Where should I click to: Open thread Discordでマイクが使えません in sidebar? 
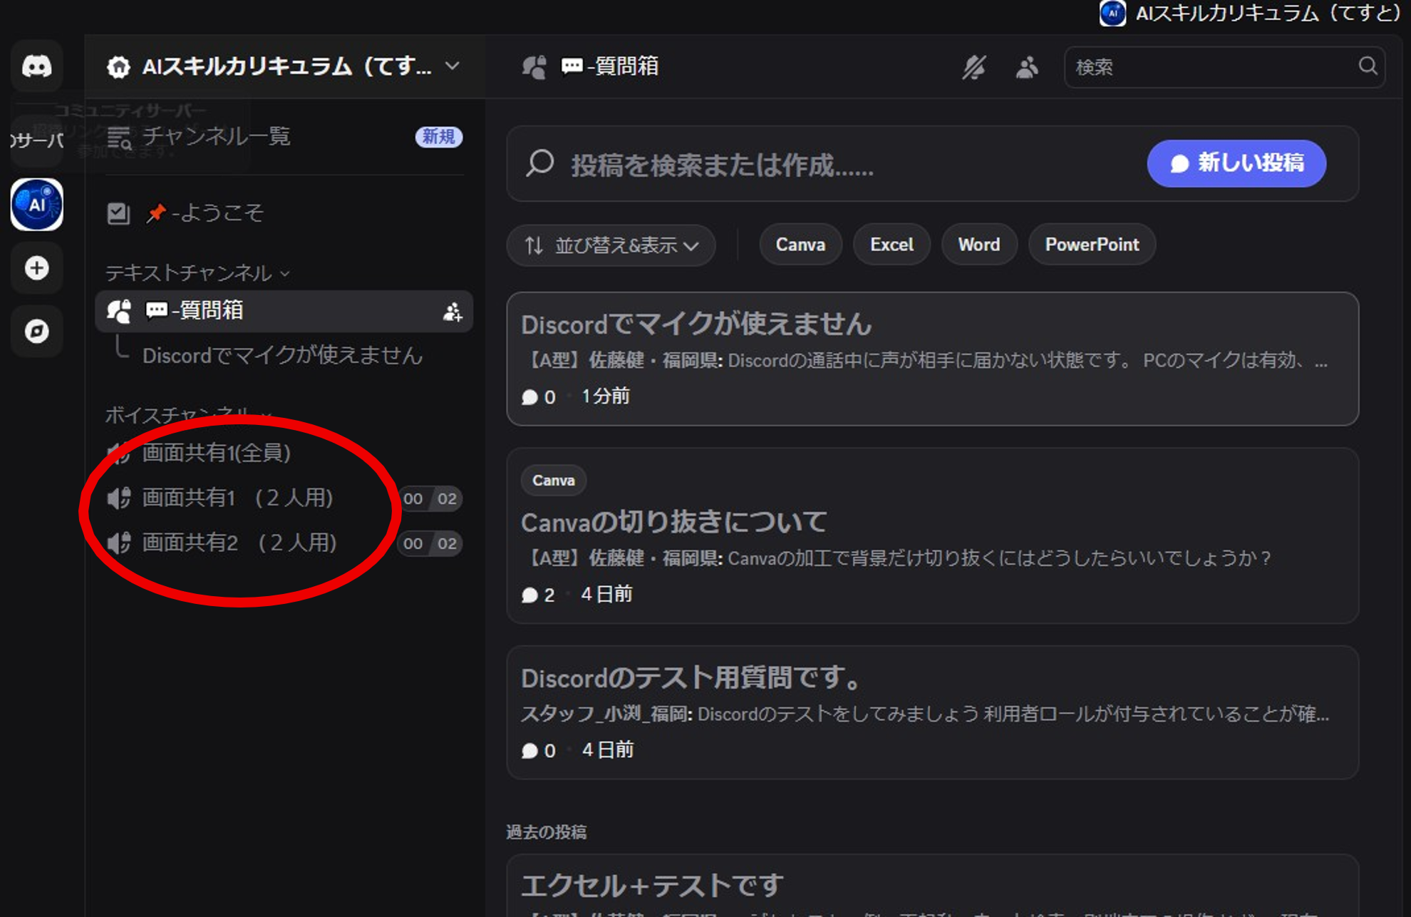(x=283, y=355)
